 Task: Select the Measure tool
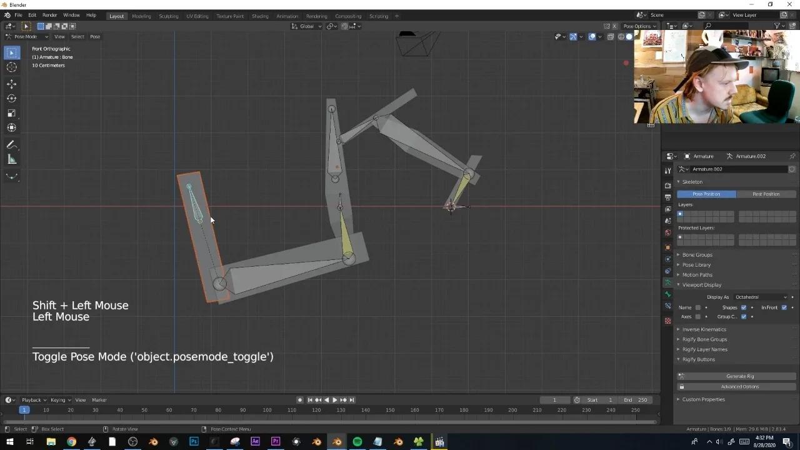point(11,159)
